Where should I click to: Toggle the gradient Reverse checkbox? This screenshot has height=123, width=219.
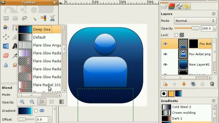pos(36,111)
